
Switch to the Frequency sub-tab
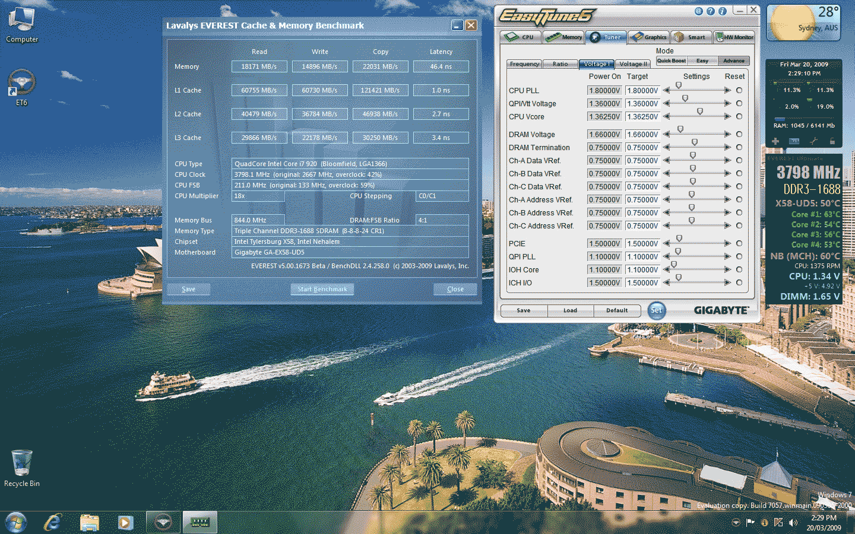pyautogui.click(x=524, y=64)
